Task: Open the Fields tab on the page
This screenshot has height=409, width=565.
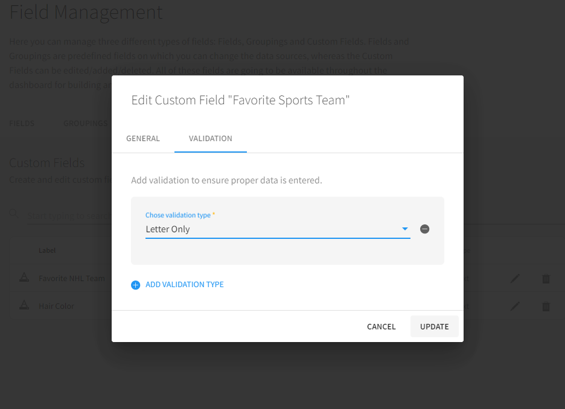Action: (x=22, y=124)
